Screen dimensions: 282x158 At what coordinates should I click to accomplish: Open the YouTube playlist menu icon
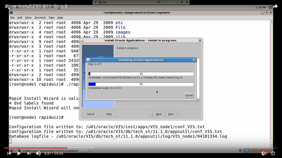7,7
